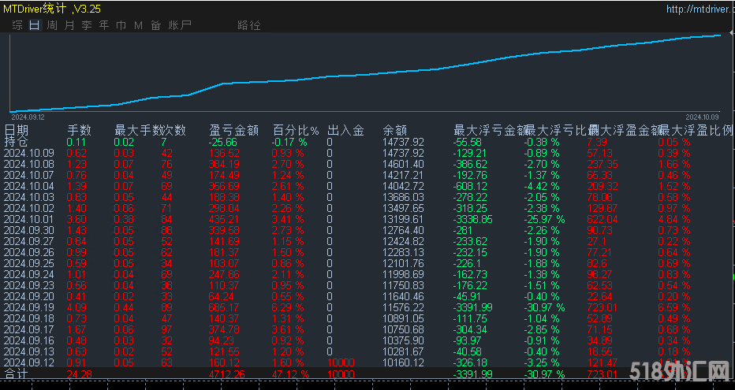Click the 出入金 column header
This screenshot has width=735, height=390.
345,130
